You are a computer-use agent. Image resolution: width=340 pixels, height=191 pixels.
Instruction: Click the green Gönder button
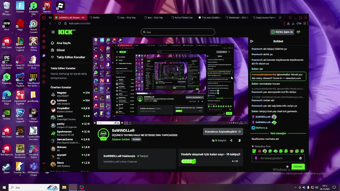(298, 167)
